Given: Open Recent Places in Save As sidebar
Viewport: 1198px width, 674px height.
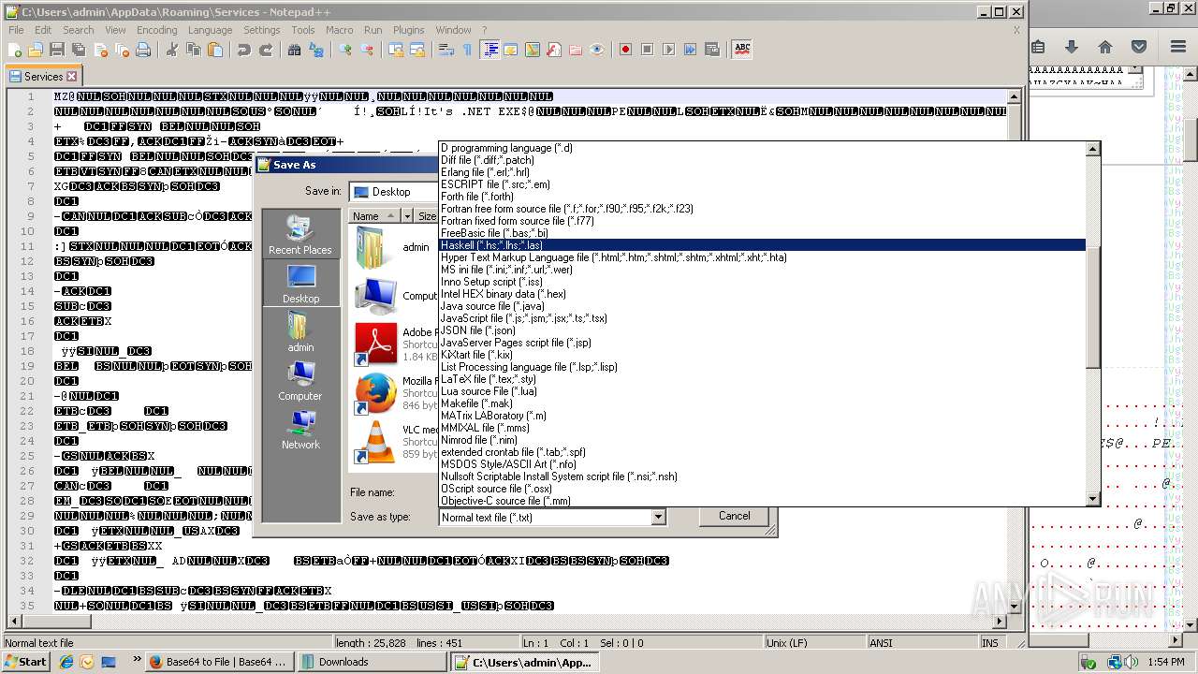Looking at the screenshot, I should [300, 234].
